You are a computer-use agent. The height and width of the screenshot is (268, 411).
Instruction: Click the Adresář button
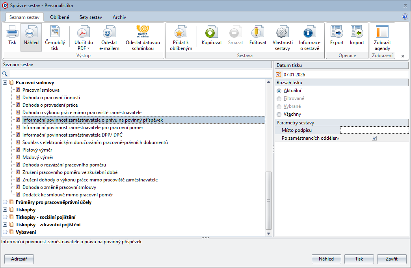click(19, 259)
